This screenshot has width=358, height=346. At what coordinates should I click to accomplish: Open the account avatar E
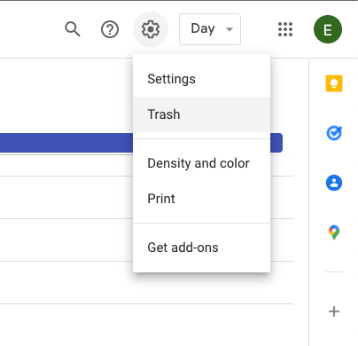pyautogui.click(x=328, y=29)
